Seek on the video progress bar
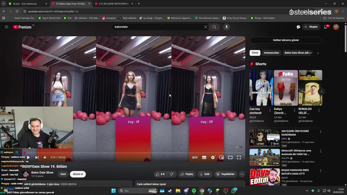The image size is (347, 195). pyautogui.click(x=134, y=153)
